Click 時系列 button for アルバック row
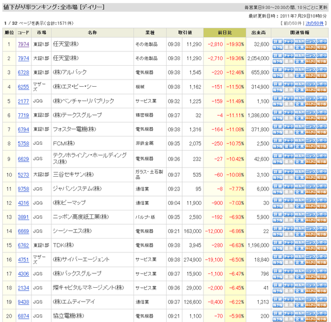Viewport: 331px width, 322px height. click(300, 70)
